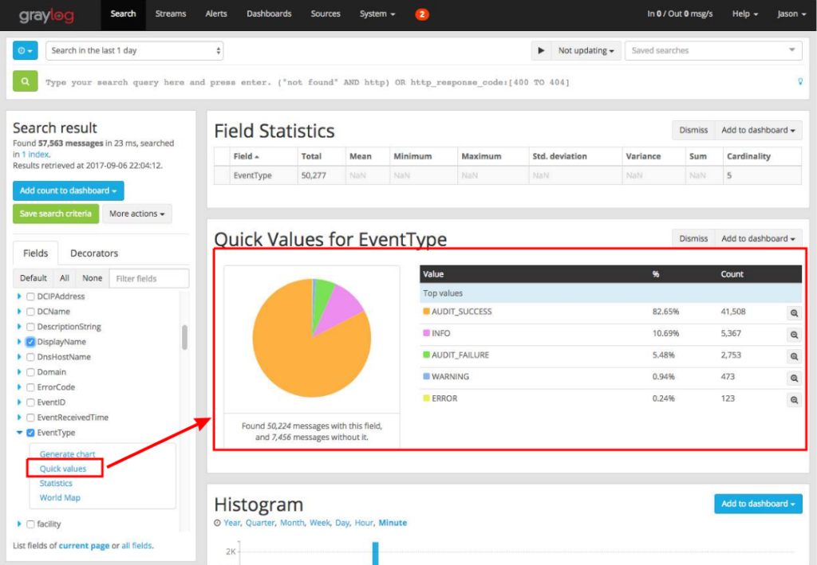Click the green search magnifier button

(25, 81)
